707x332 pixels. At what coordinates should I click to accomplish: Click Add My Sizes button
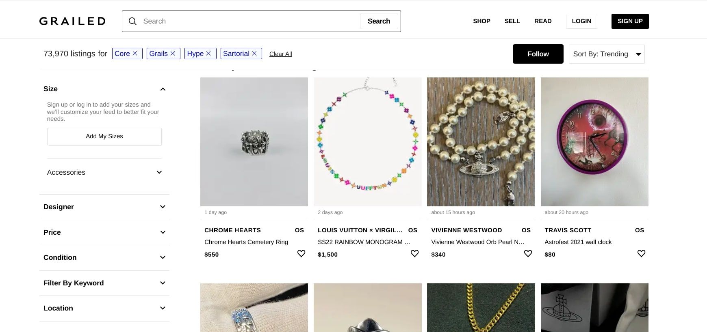click(x=104, y=136)
